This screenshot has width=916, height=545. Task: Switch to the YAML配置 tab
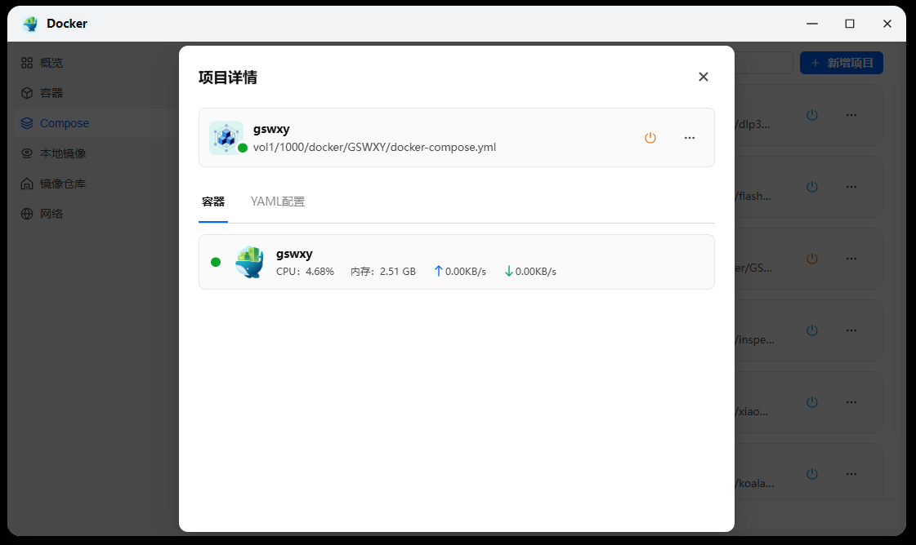click(x=278, y=202)
